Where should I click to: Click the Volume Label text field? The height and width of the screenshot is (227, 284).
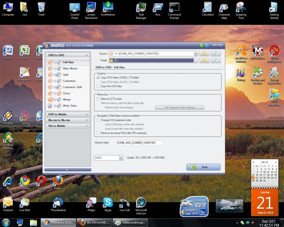pos(139,143)
